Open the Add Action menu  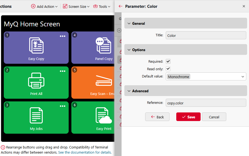(x=44, y=6)
